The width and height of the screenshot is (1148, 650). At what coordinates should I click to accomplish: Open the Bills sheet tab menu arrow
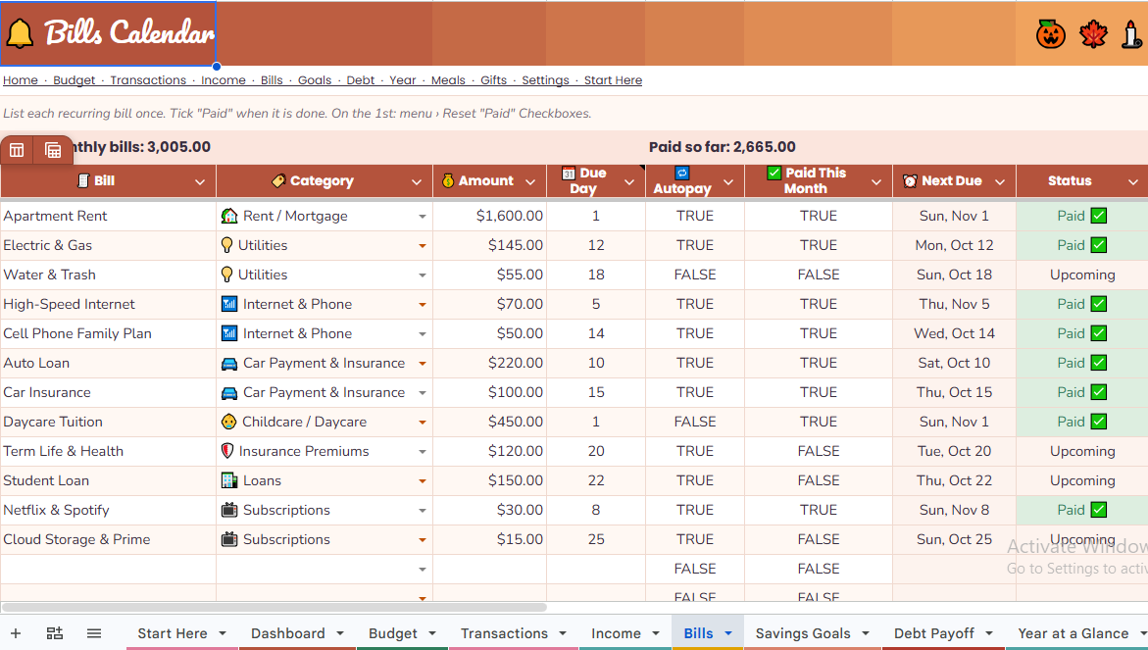728,633
